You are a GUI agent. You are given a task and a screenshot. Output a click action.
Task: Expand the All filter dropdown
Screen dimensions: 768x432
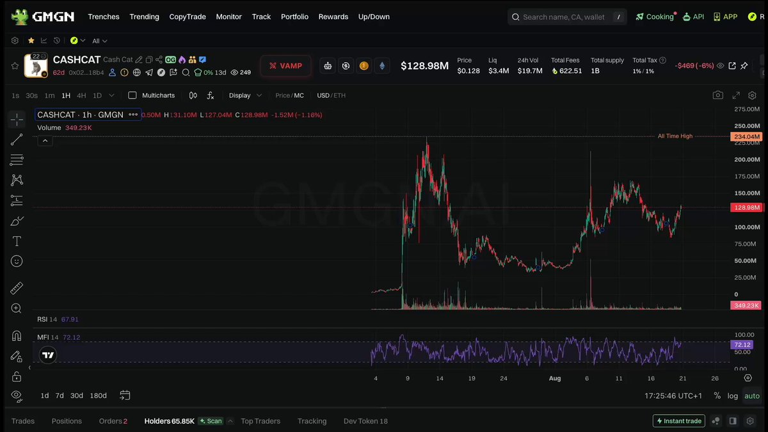click(99, 40)
